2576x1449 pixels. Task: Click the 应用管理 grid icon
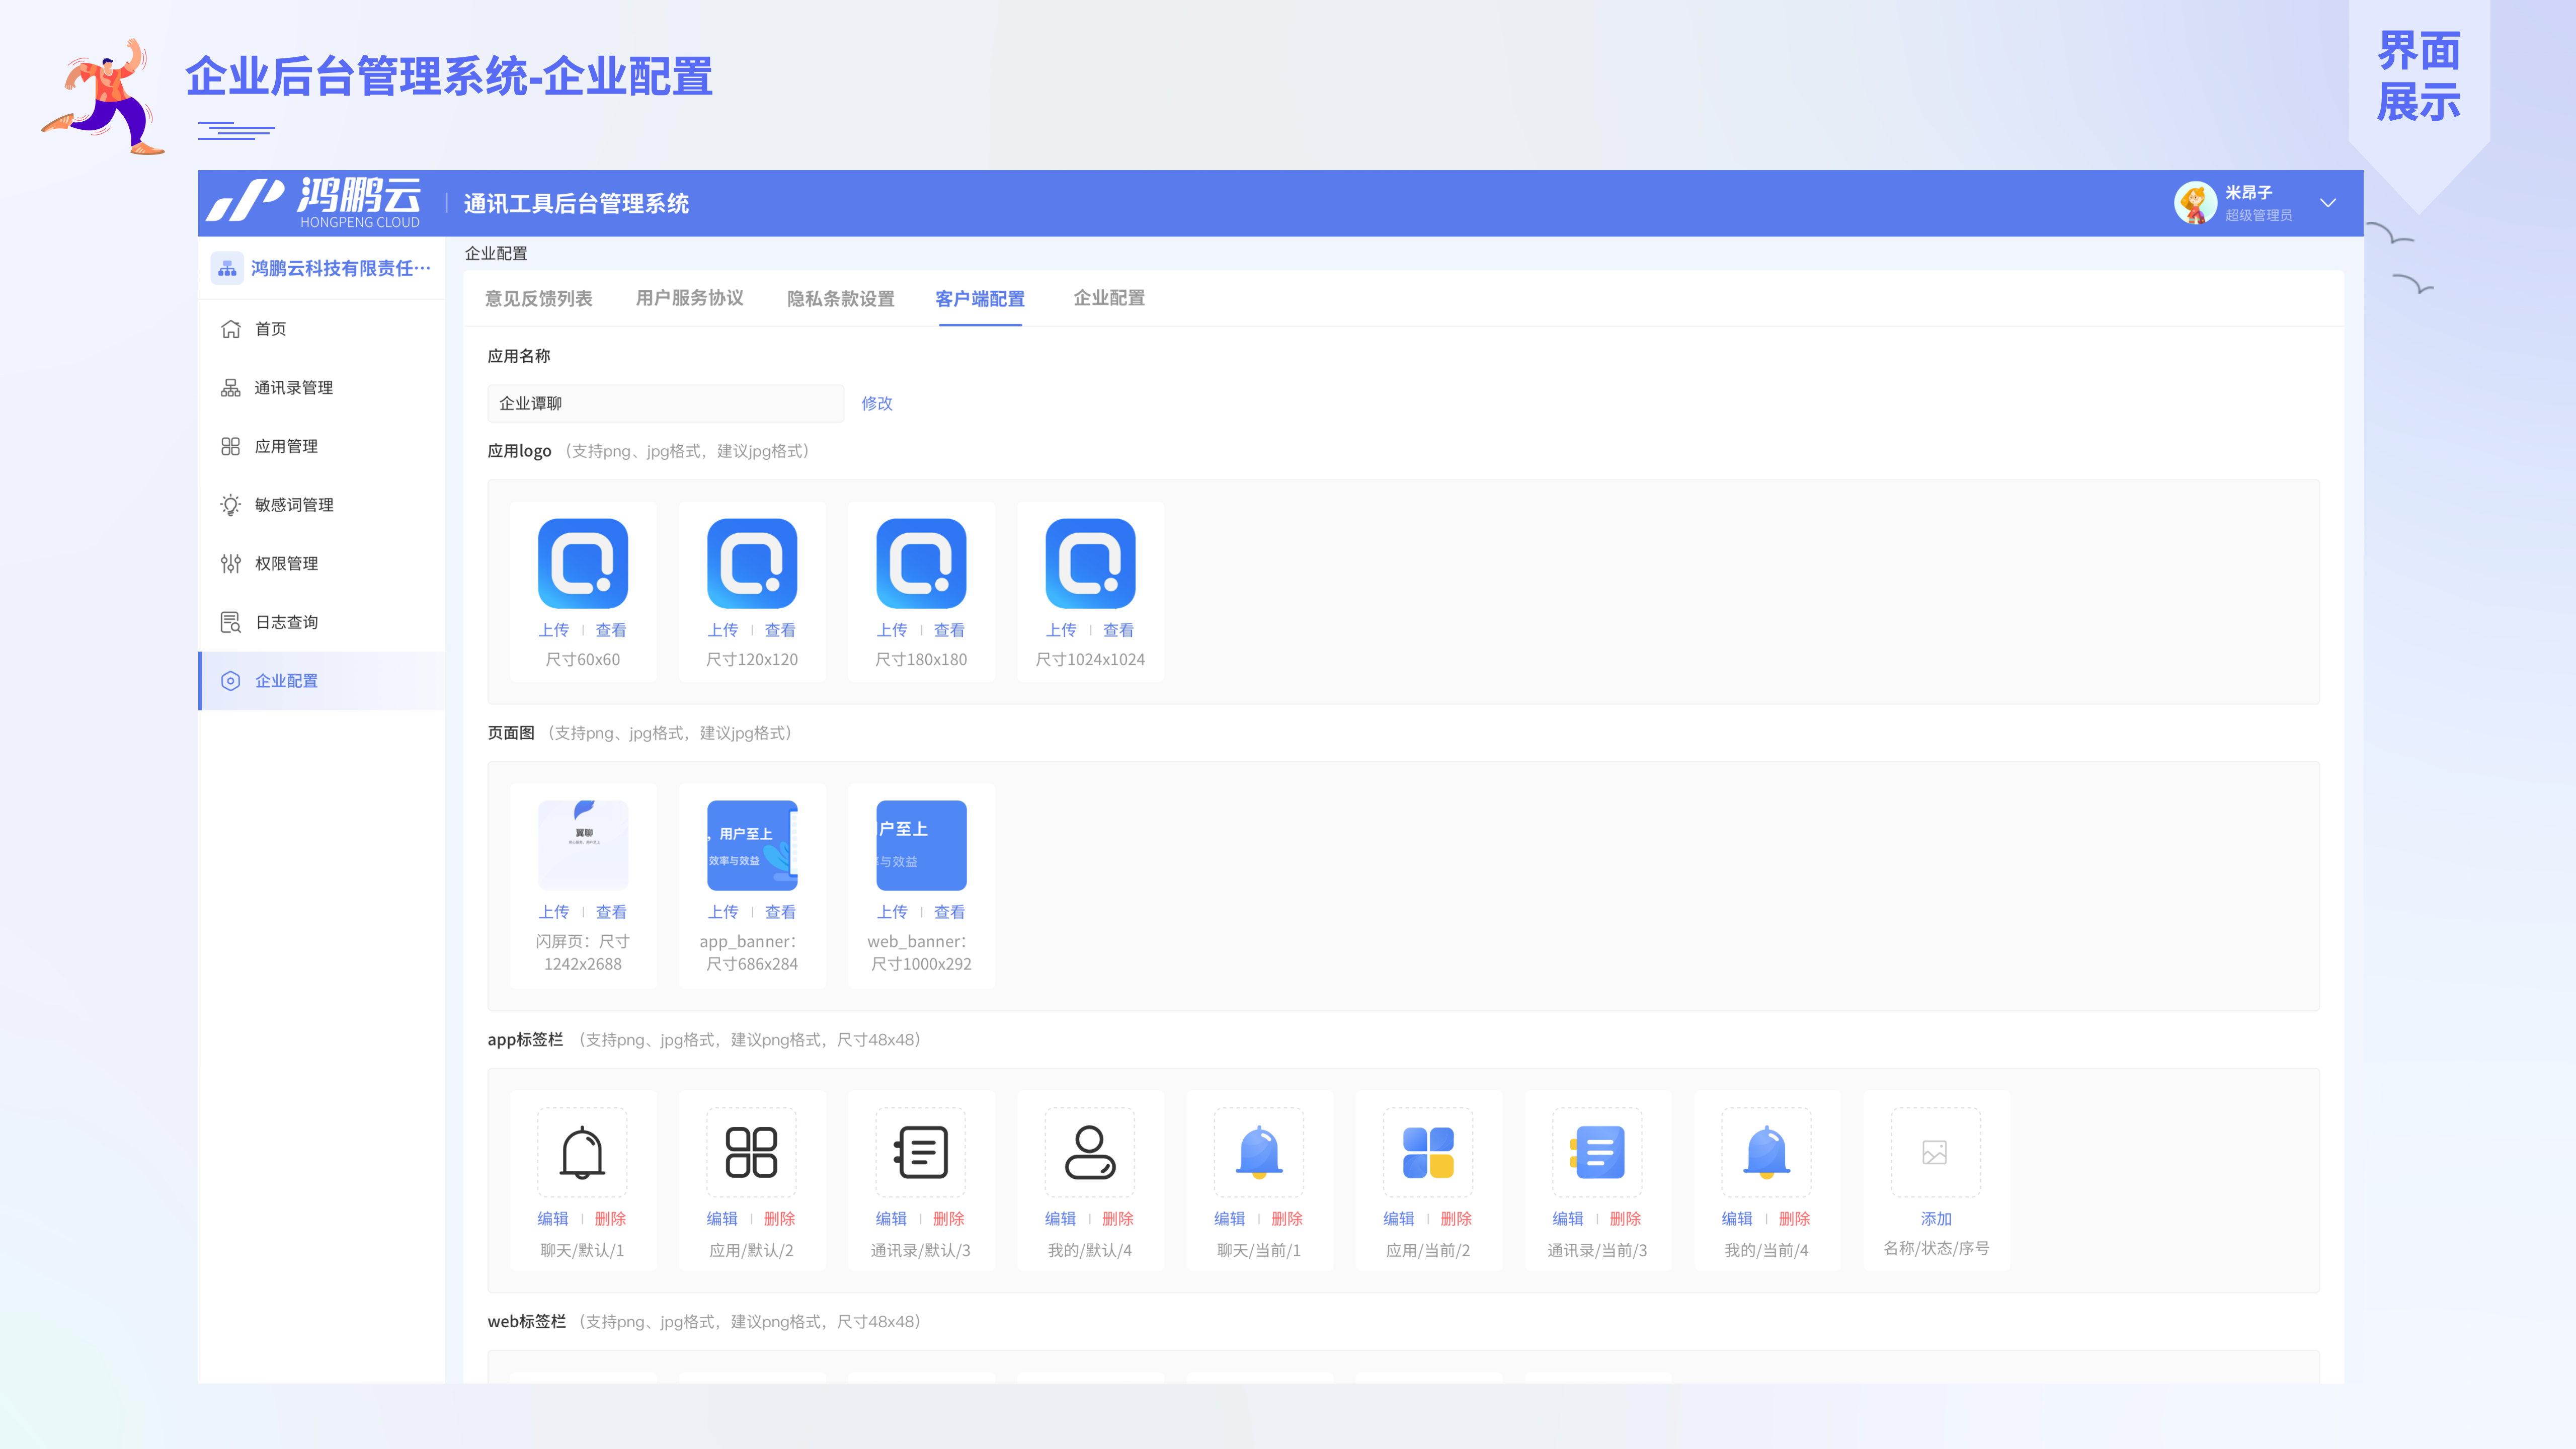tap(231, 446)
